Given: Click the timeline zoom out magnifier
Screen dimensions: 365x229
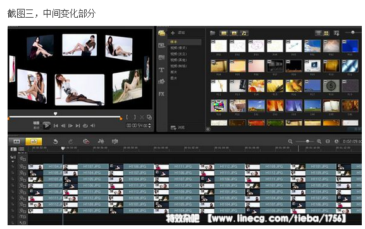Looking at the screenshot, I should (x=290, y=141).
